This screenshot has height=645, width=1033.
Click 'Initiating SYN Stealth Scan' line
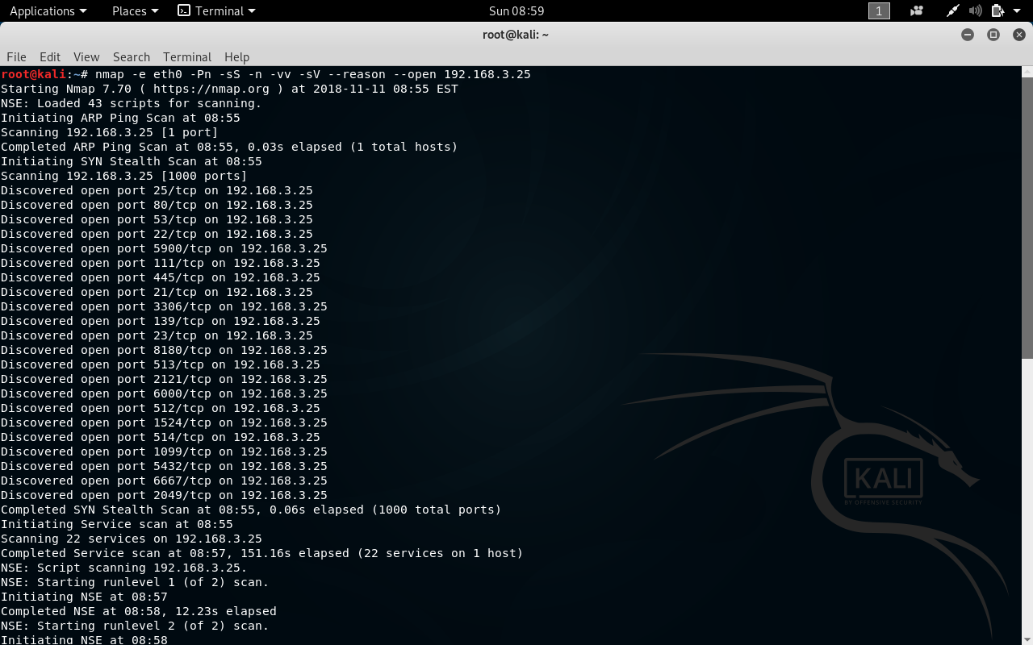tap(132, 161)
